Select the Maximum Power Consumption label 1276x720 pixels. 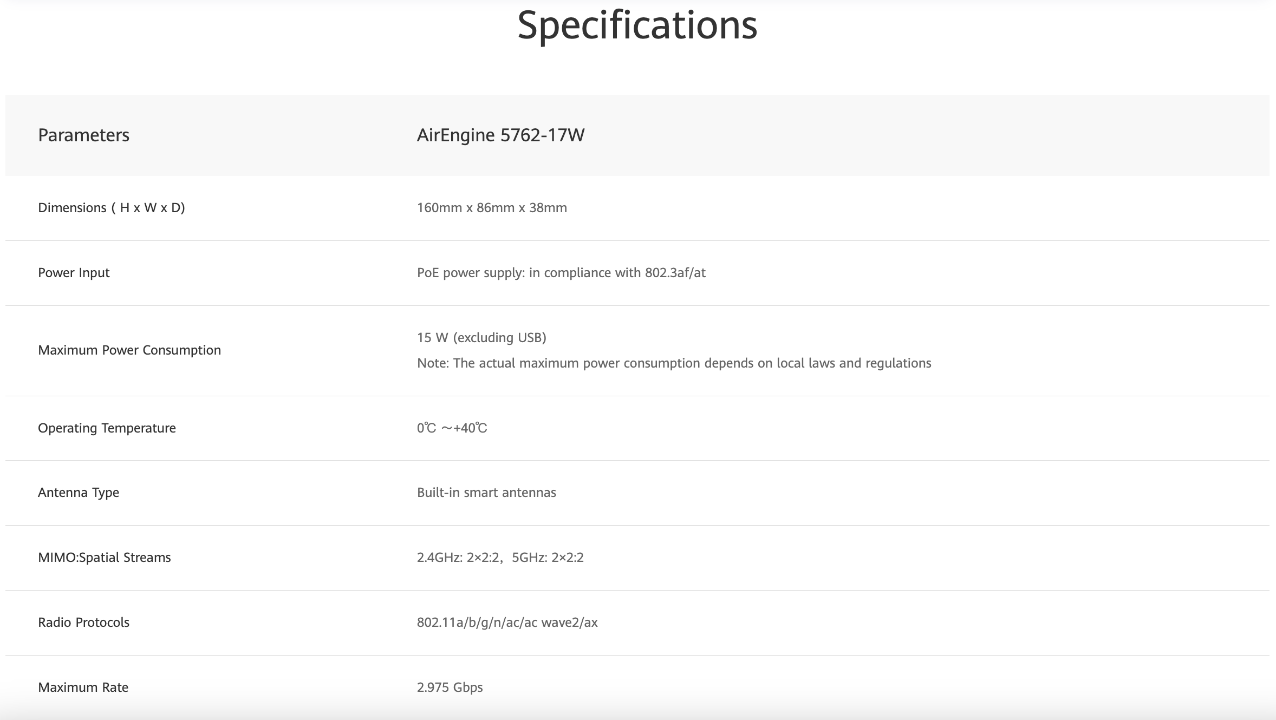tap(129, 350)
